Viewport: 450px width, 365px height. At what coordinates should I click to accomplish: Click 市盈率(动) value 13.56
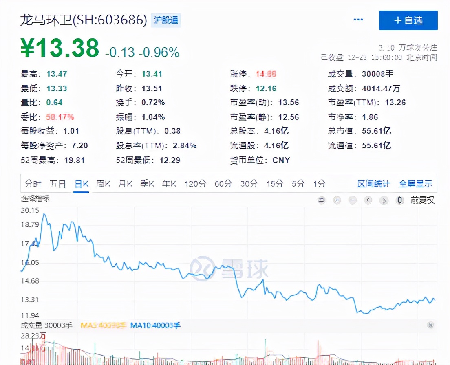[x=289, y=102]
